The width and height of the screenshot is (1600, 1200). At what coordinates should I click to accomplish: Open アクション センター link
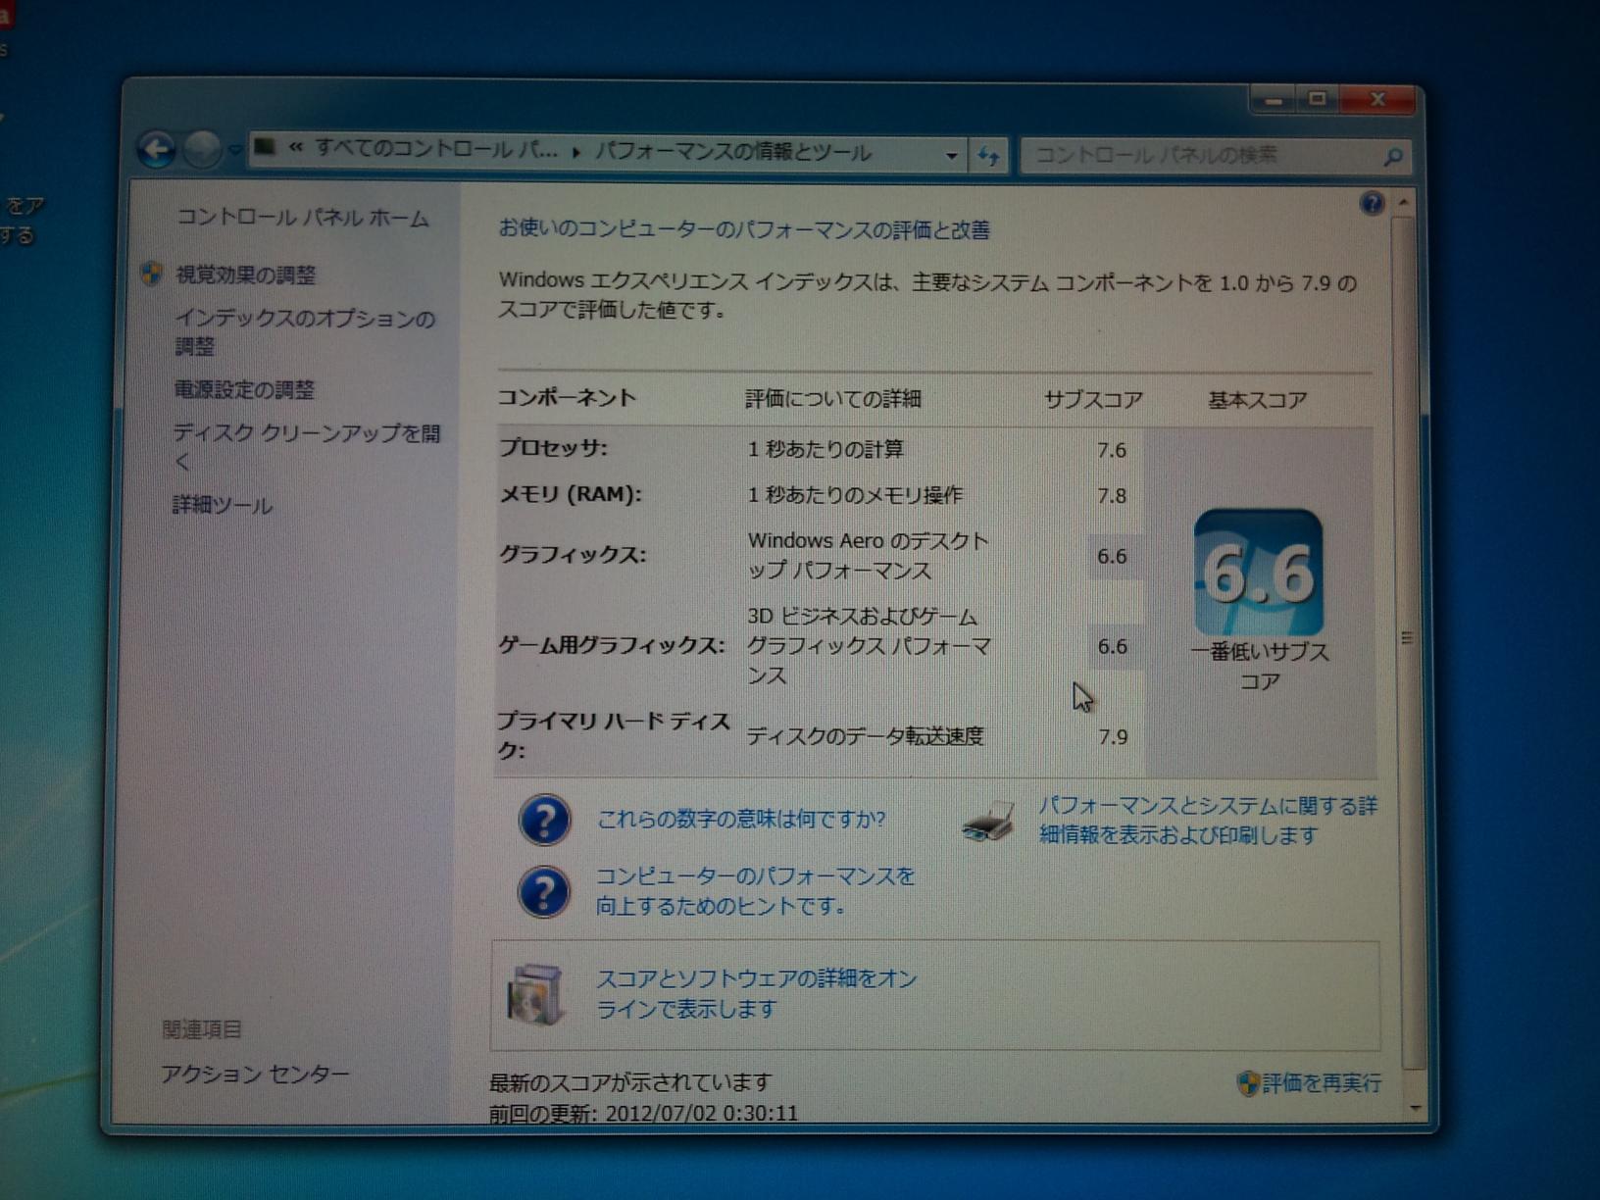255,1075
